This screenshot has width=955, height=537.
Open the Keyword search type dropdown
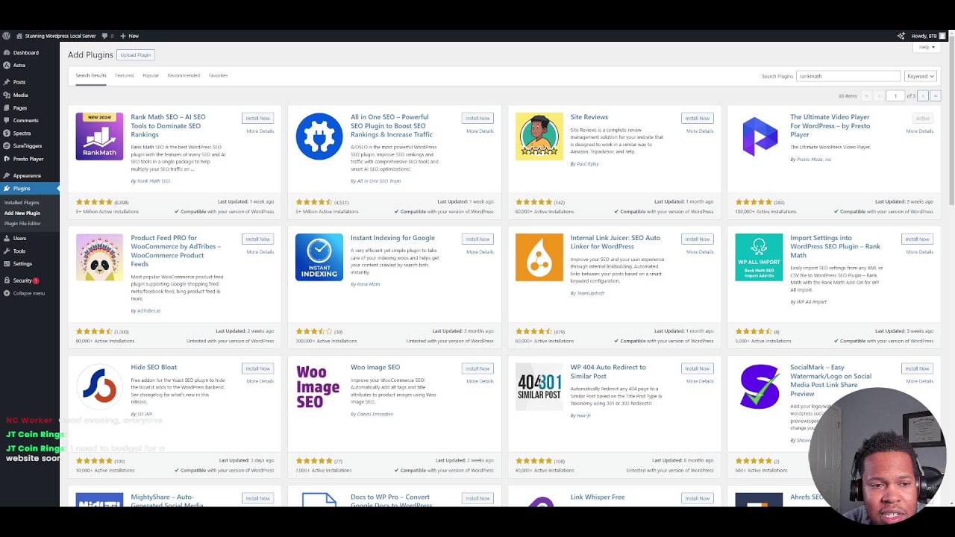pyautogui.click(x=920, y=76)
